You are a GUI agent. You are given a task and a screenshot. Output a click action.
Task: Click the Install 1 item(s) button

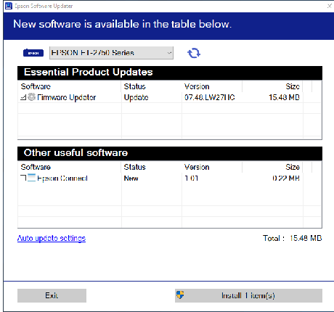[248, 295]
